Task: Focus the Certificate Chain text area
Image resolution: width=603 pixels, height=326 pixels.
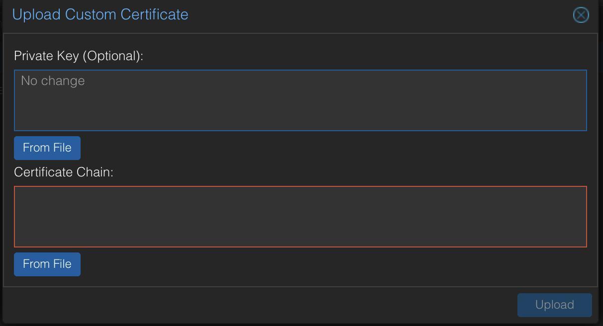Action: (x=301, y=217)
